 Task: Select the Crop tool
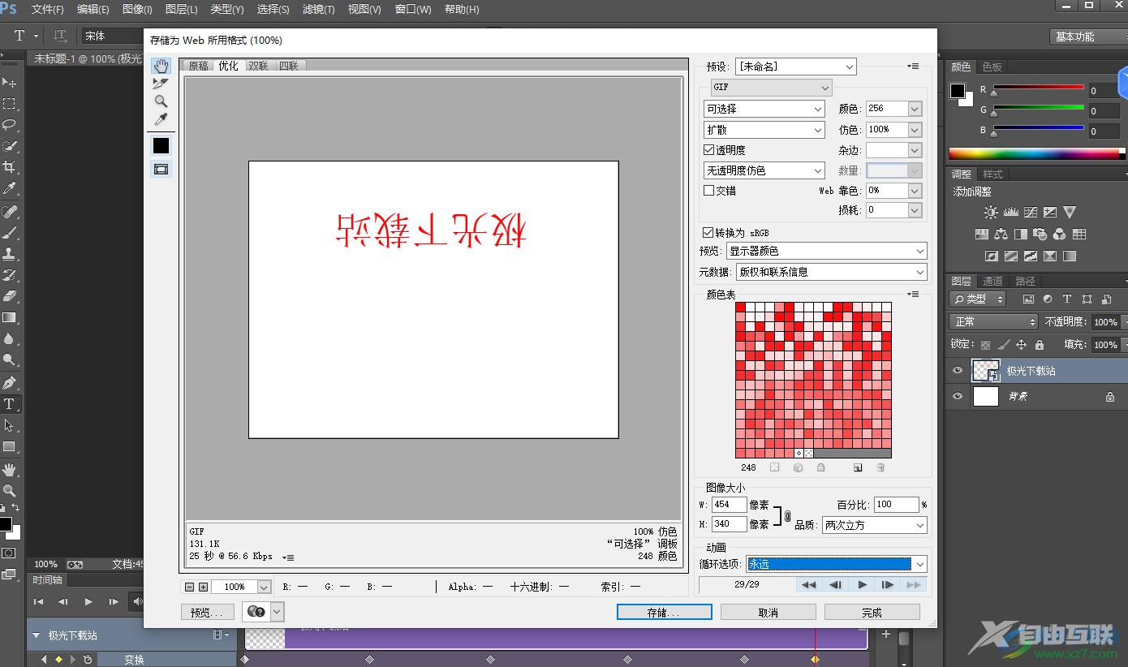click(10, 166)
